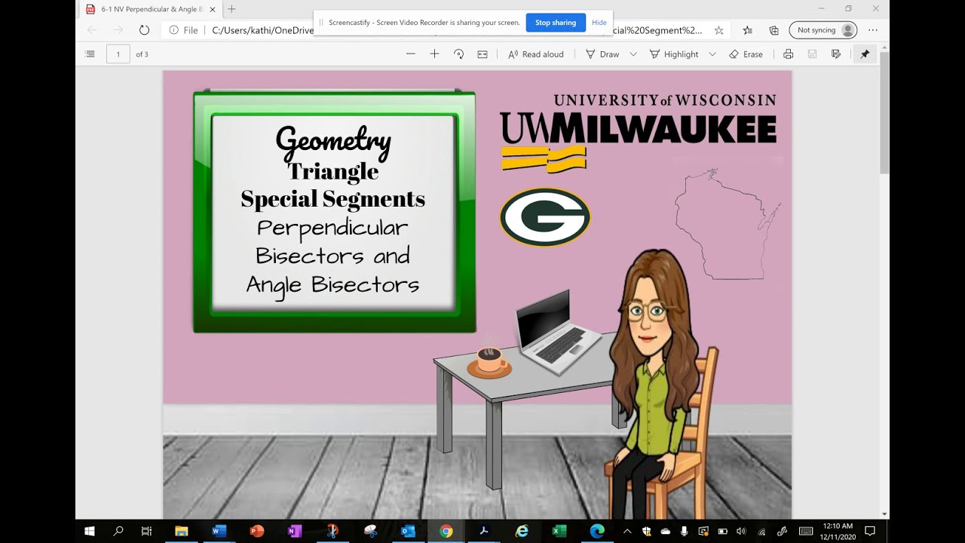View site information for the File URL
The height and width of the screenshot is (543, 965).
coord(184,30)
